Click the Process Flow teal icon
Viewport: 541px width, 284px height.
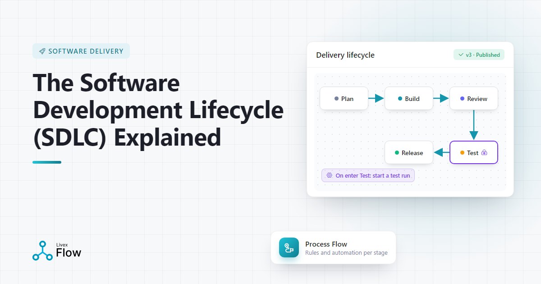(289, 247)
